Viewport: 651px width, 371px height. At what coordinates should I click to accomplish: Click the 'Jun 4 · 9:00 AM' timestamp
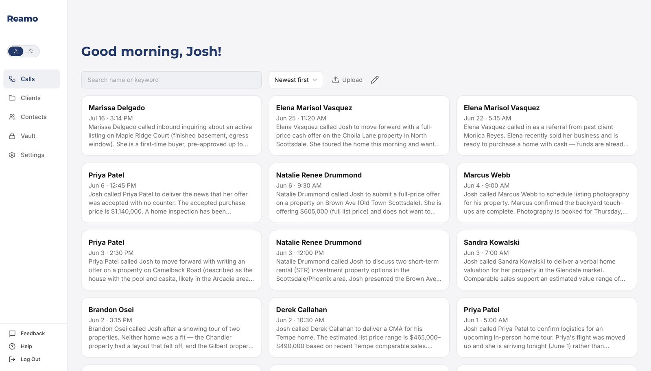(x=487, y=185)
